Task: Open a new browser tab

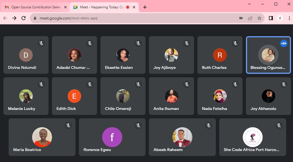Action: (145, 7)
